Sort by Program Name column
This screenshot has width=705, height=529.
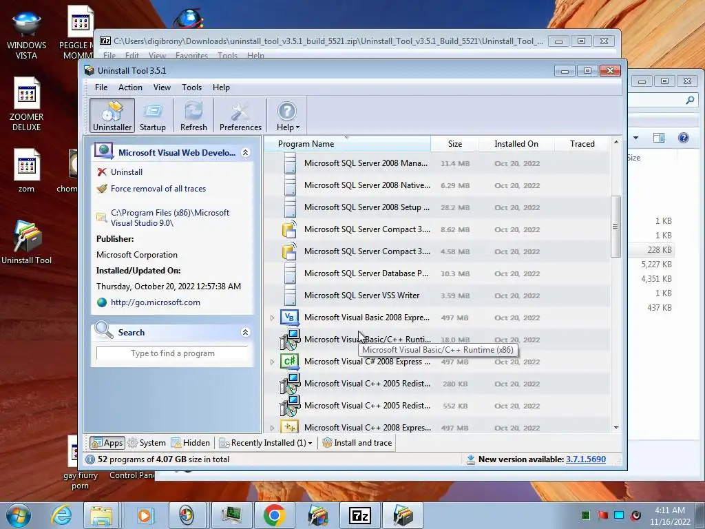pyautogui.click(x=347, y=144)
